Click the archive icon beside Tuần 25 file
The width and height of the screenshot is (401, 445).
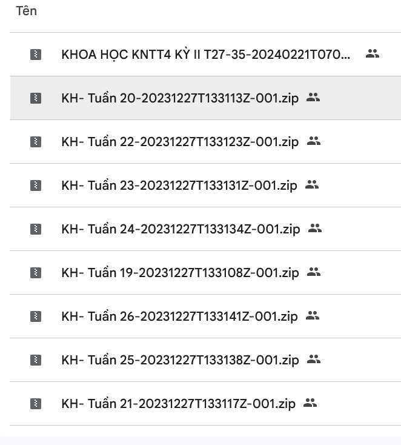(36, 360)
